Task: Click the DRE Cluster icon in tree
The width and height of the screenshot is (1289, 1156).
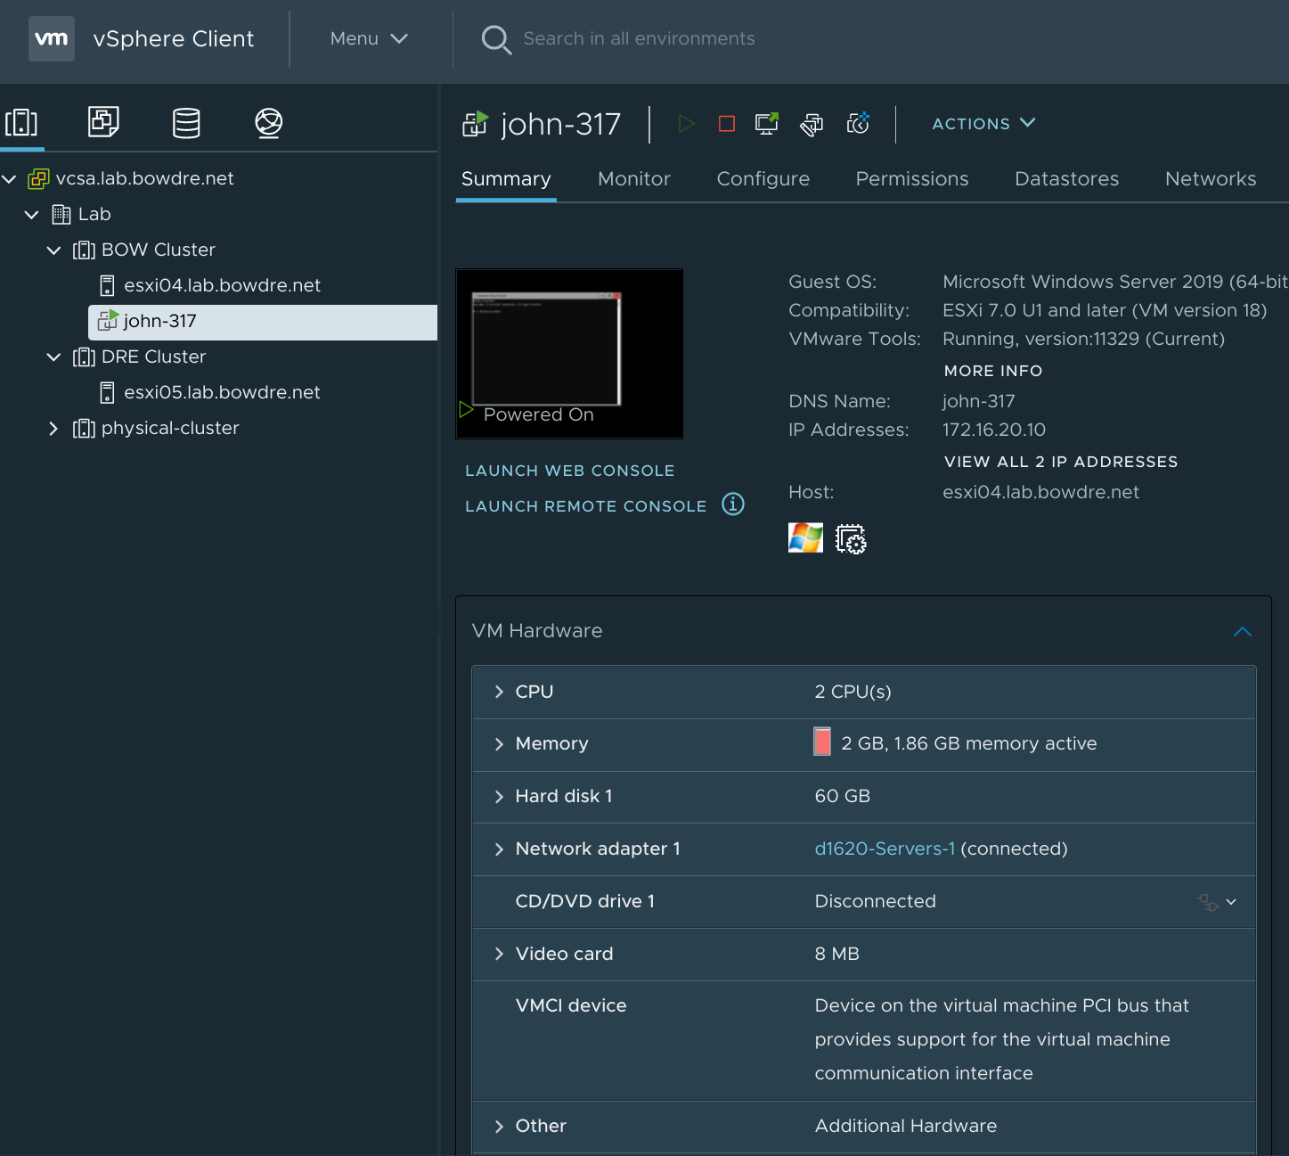Action: (84, 357)
